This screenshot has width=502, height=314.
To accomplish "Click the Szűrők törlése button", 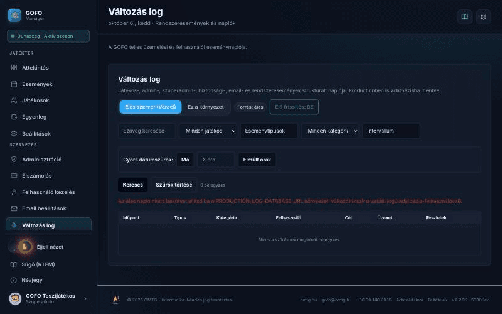I will (x=174, y=185).
